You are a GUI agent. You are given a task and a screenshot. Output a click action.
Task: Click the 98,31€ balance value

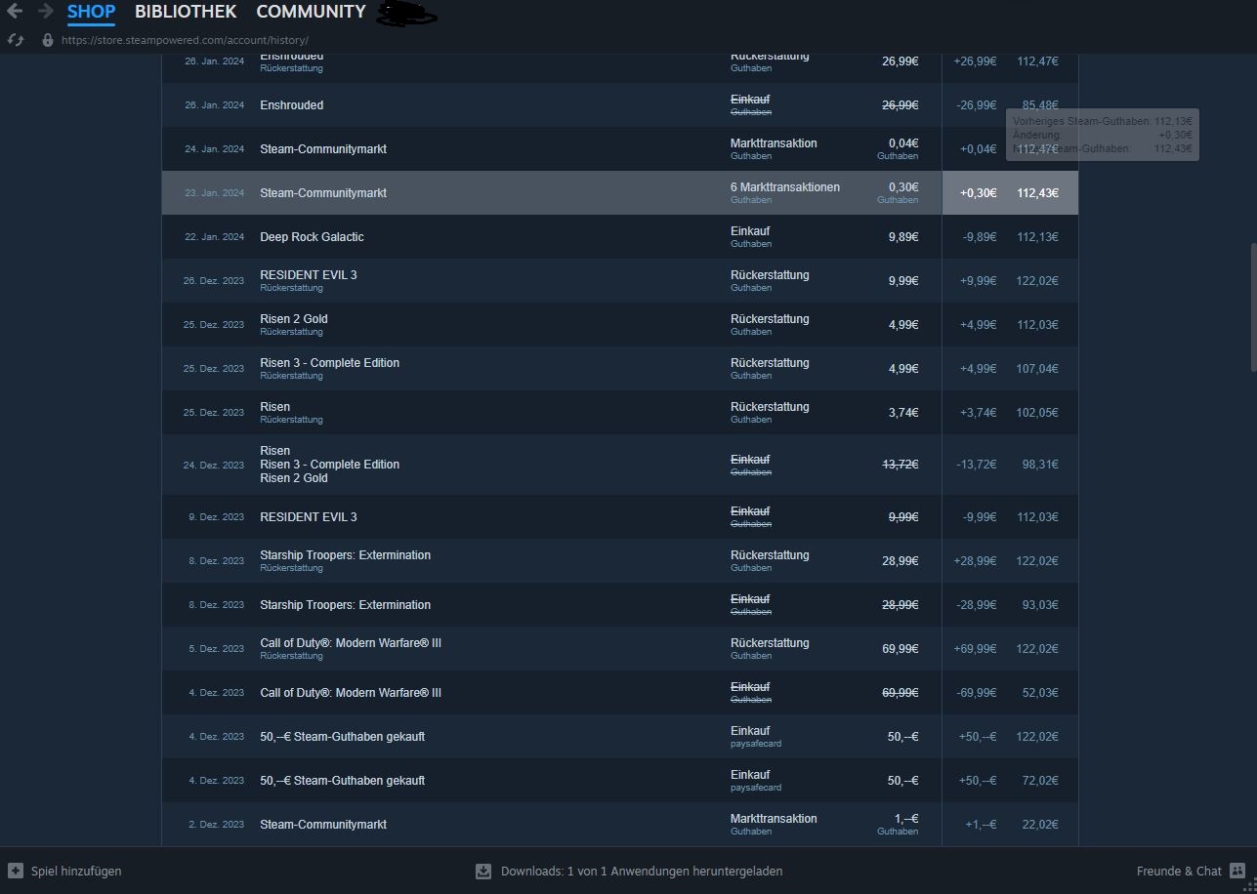pos(1040,465)
